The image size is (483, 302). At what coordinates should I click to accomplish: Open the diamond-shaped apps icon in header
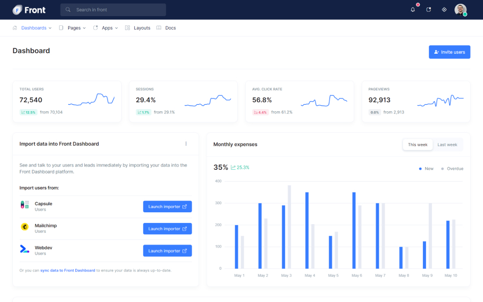coord(444,10)
